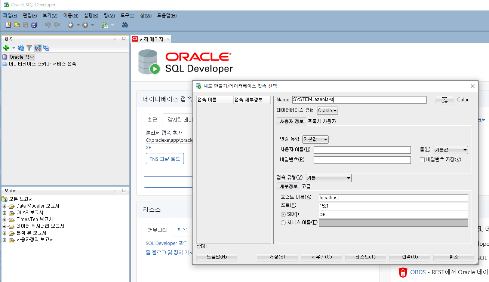This screenshot has width=489, height=282.
Task: Click the cloud icon beside 데이터베이스 스키마 서비스 접속
Action: coord(4,64)
